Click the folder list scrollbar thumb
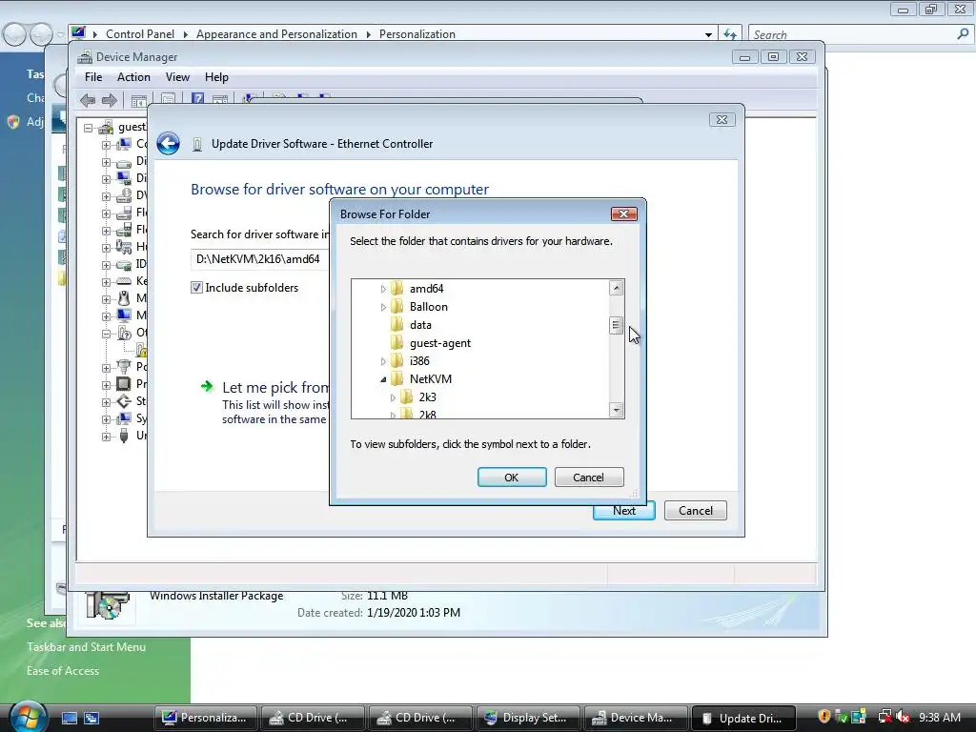976x732 pixels. coord(617,326)
